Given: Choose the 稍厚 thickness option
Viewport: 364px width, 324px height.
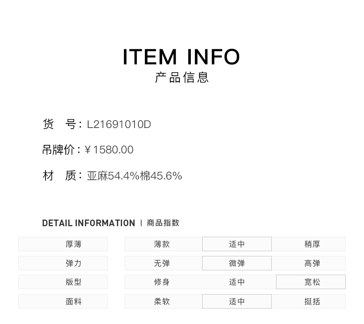Looking at the screenshot, I should (312, 244).
